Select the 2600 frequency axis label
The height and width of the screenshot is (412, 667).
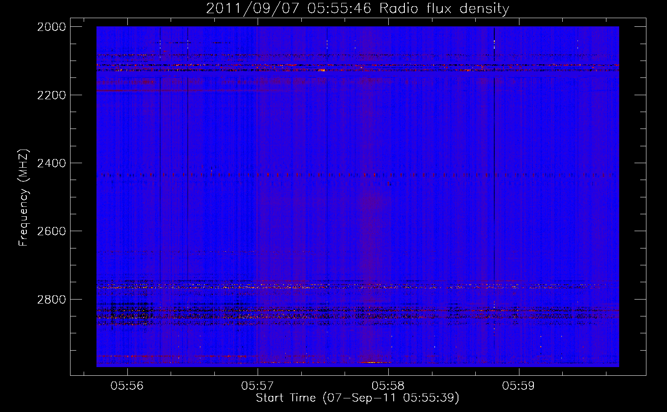click(52, 231)
